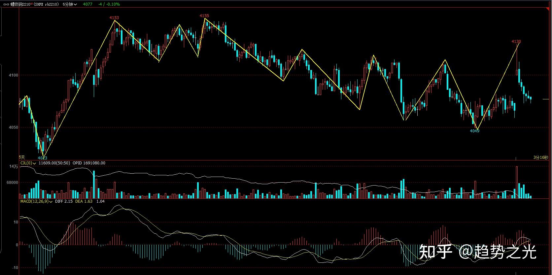Click the OPID 1691080.00 open interest readout
The image size is (552, 275).
click(89, 163)
